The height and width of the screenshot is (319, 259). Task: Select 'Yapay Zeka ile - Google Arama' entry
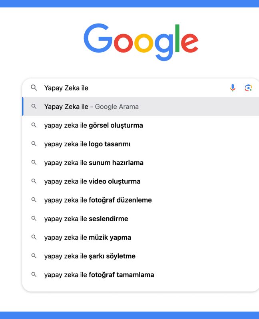(x=141, y=106)
